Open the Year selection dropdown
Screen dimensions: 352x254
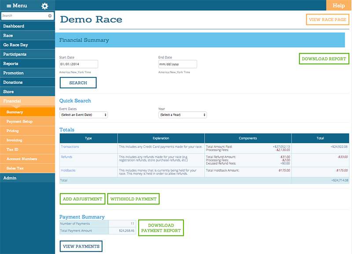(x=182, y=115)
